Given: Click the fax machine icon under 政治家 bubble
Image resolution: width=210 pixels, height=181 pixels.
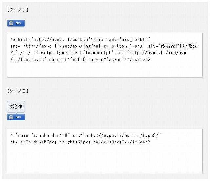Looking at the screenshot, I should point(11,117).
